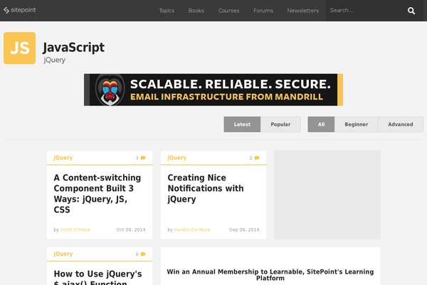Select the Latest sorting toggle
427x285 pixels.
242,125
